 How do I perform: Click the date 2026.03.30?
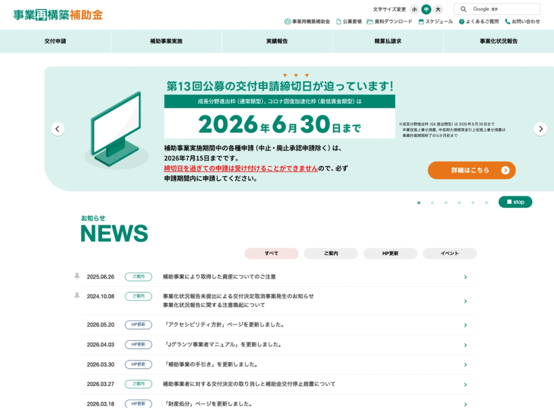[x=101, y=364]
